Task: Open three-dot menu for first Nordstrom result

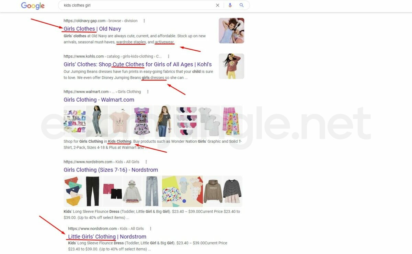Action: click(x=146, y=162)
